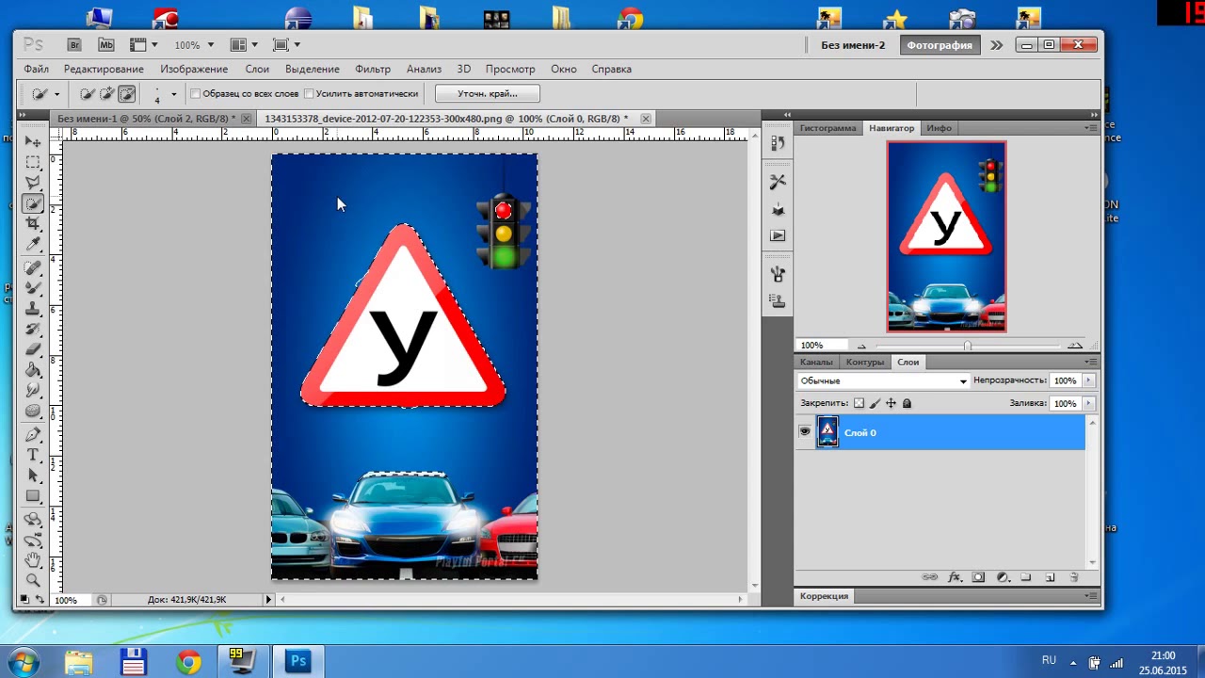Click the foreground/background default colors icon

[x=25, y=599]
